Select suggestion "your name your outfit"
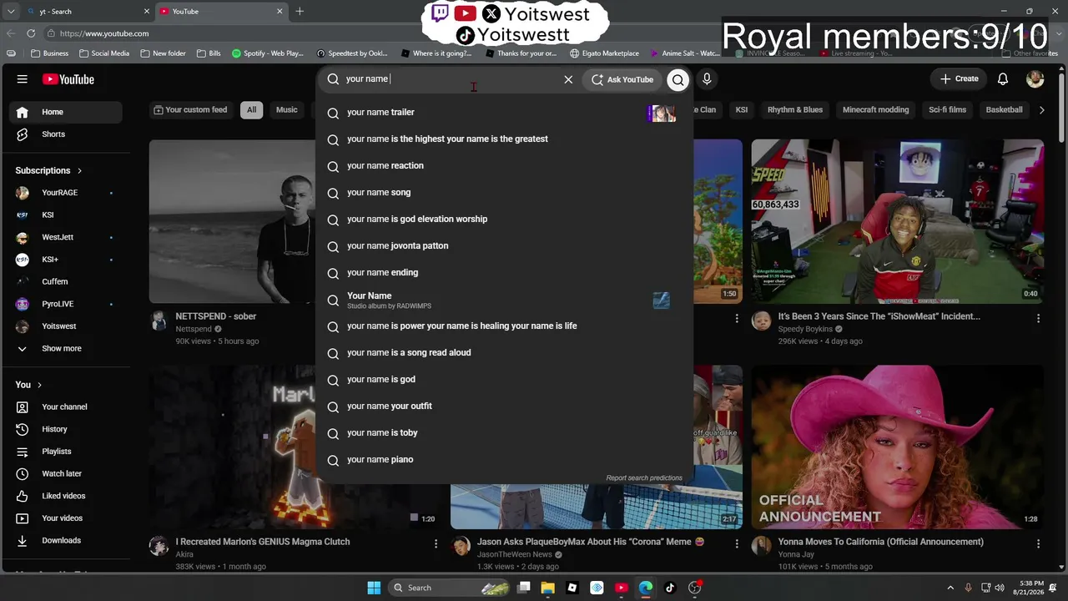The width and height of the screenshot is (1068, 601). click(504, 406)
